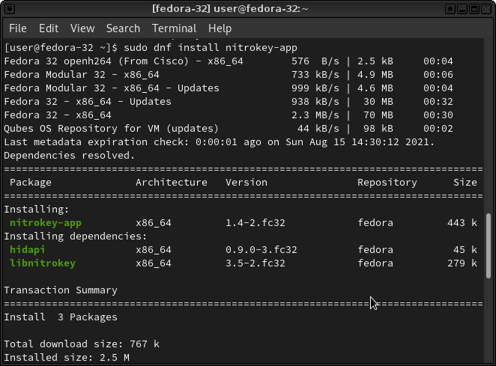
Task: Click version '0.9.0-3.fc32'
Action: click(x=261, y=250)
